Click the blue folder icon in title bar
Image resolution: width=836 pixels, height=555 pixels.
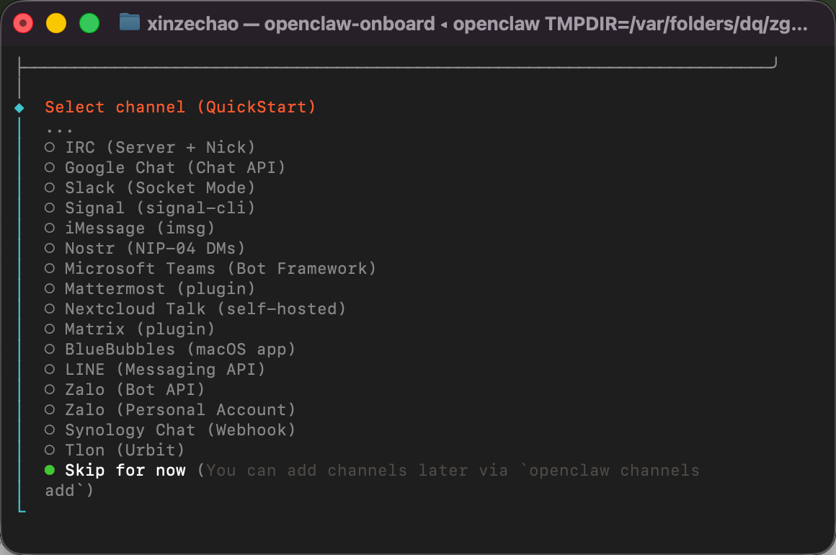130,23
